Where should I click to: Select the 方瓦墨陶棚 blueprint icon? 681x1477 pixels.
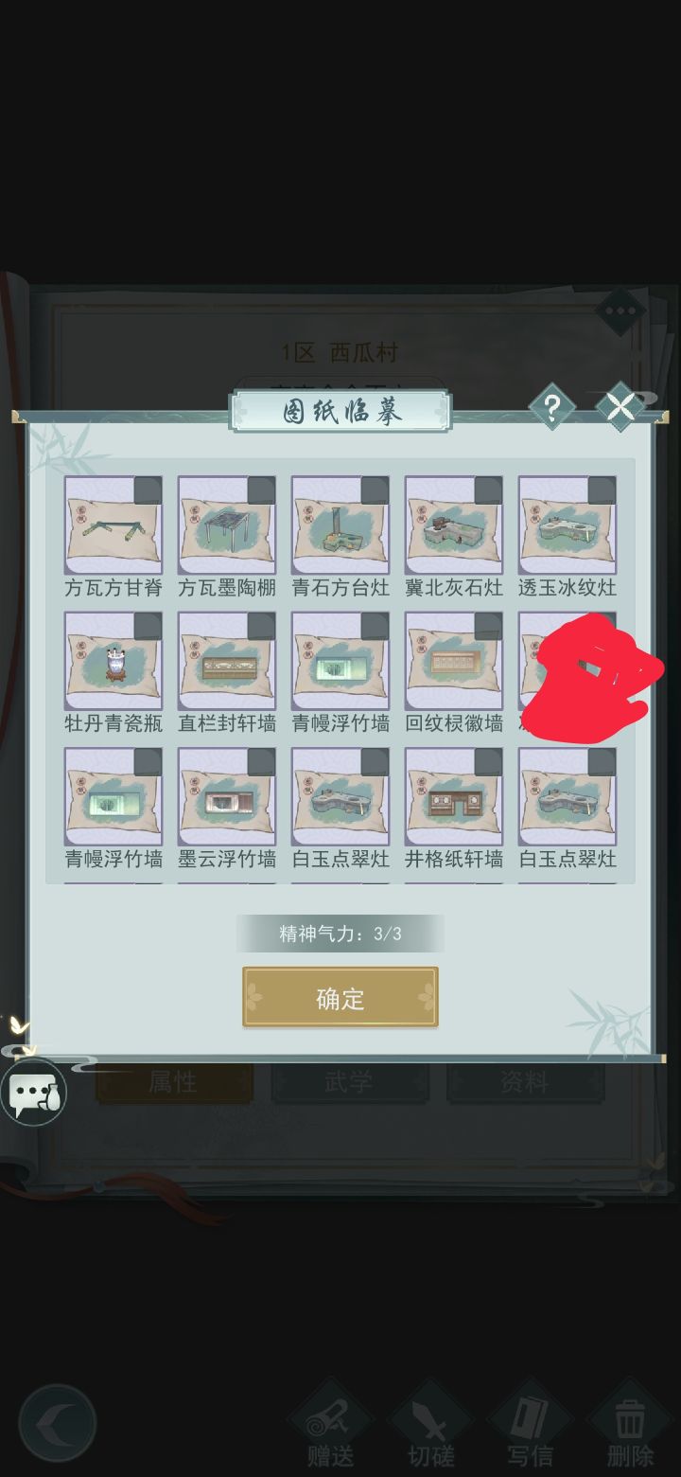point(227,525)
